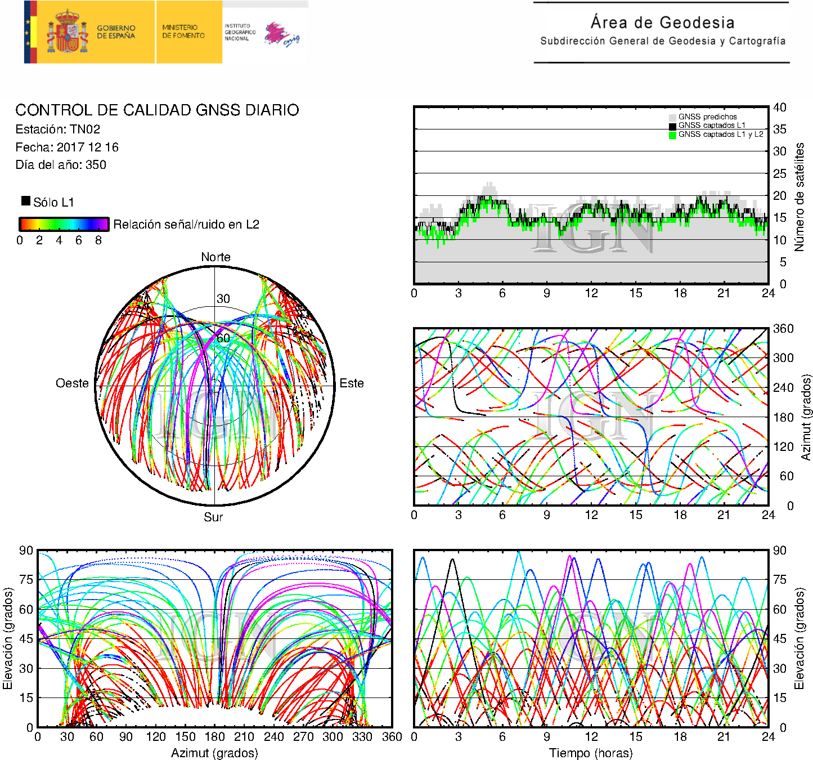This screenshot has width=813, height=760.
Task: Click the L2 signal-to-noise rainbow color bar
Action: (x=64, y=224)
